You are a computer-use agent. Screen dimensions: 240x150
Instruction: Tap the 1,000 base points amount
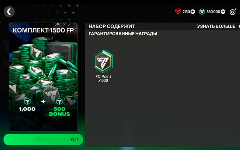(x=27, y=109)
